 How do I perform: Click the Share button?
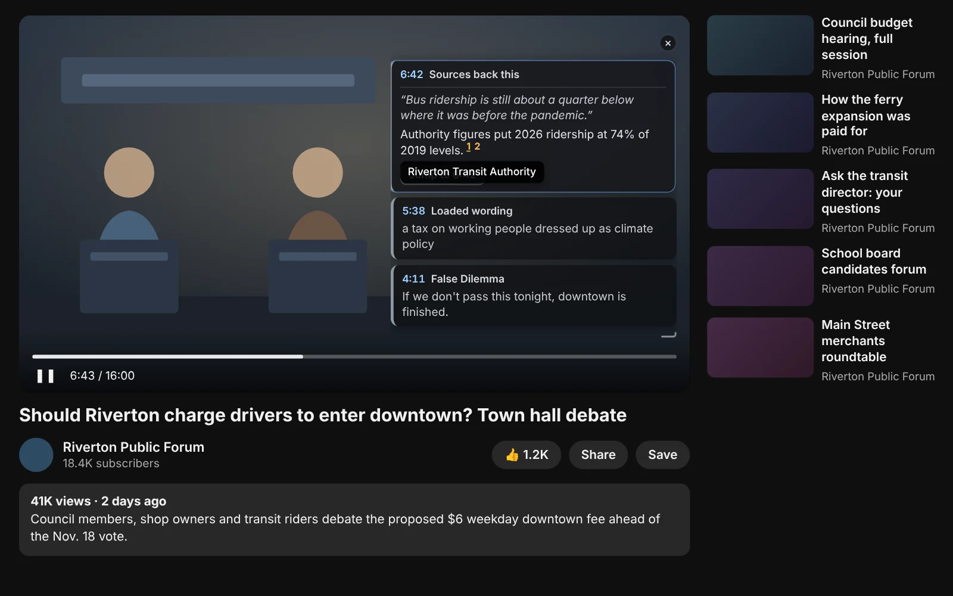pos(598,455)
